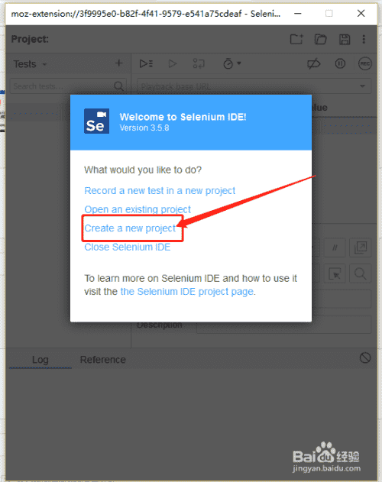The image size is (382, 482).
Task: Open the three-dot more options menu
Action: point(364,39)
